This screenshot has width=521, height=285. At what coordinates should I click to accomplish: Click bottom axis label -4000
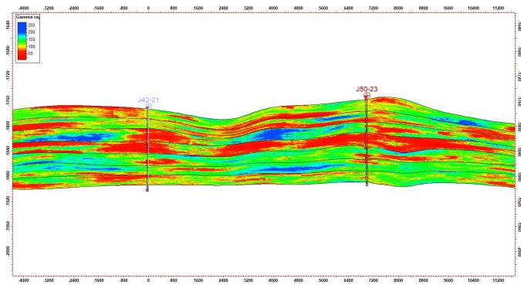(23, 280)
